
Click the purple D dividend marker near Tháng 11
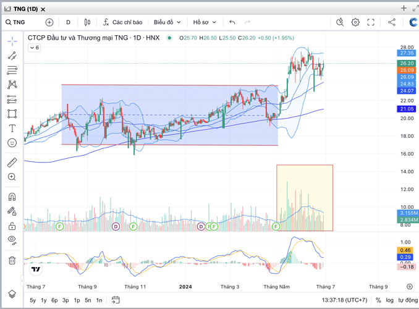click(116, 227)
